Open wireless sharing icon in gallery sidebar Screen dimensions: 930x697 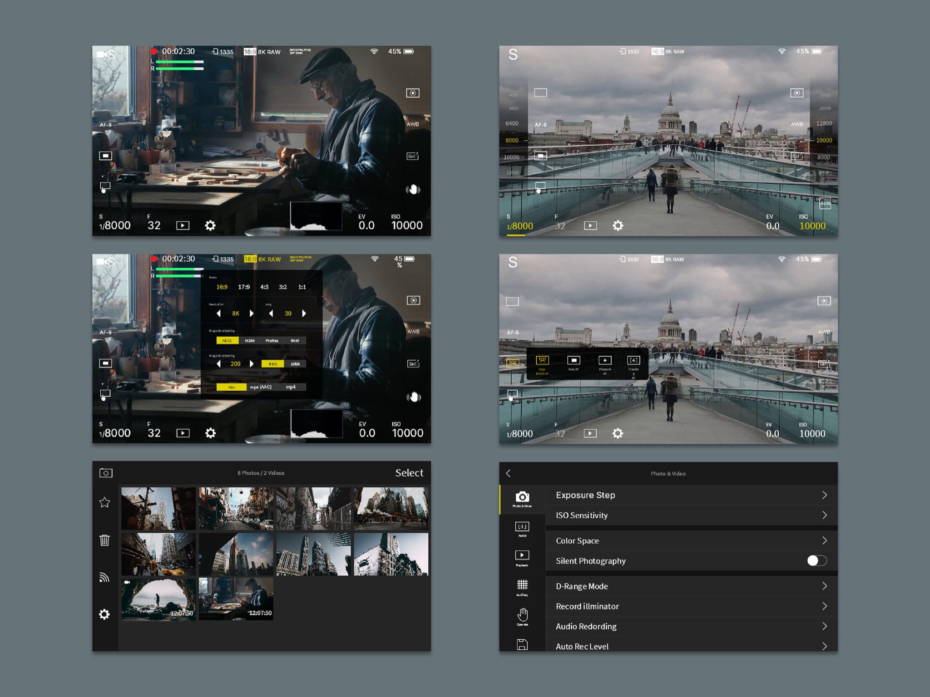(x=104, y=577)
